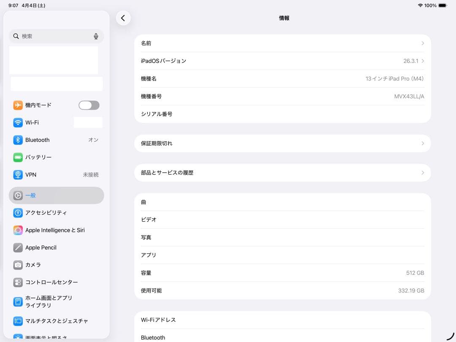The width and height of the screenshot is (456, 342).
Task: Tap the magnifier icon in search field
Action: pyautogui.click(x=16, y=36)
